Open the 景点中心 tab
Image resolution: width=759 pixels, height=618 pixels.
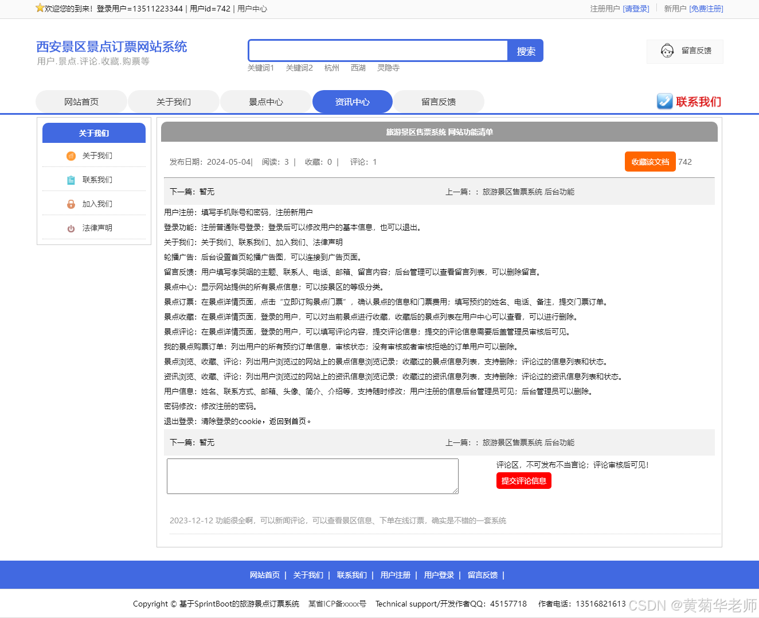[x=265, y=101]
